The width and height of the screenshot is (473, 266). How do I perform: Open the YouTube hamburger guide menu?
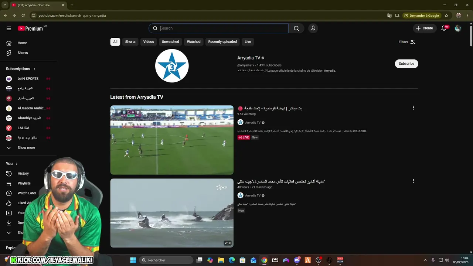[x=9, y=28]
